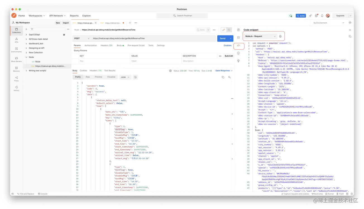Open the Cookies link
This screenshot has height=209, width=364.
coord(227,45)
